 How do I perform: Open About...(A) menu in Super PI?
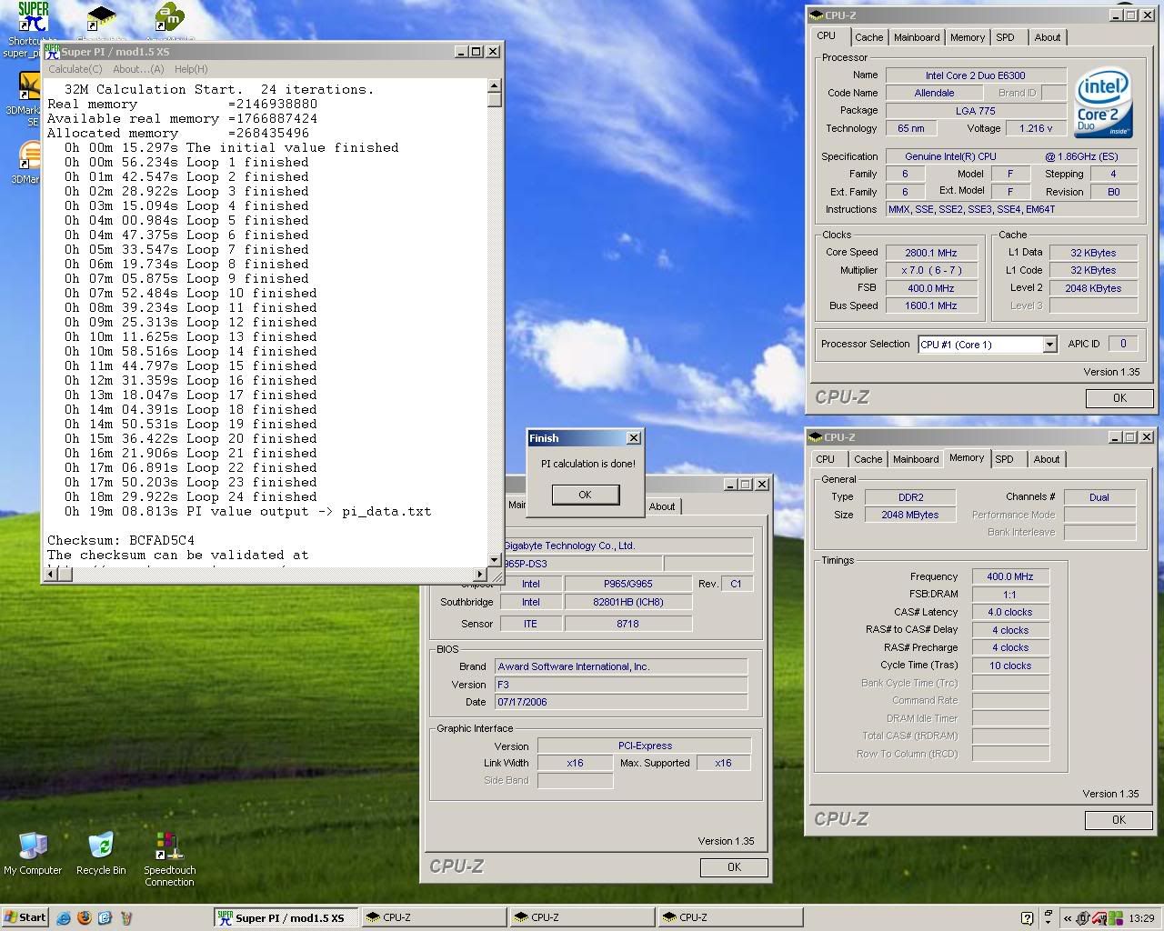(x=138, y=69)
